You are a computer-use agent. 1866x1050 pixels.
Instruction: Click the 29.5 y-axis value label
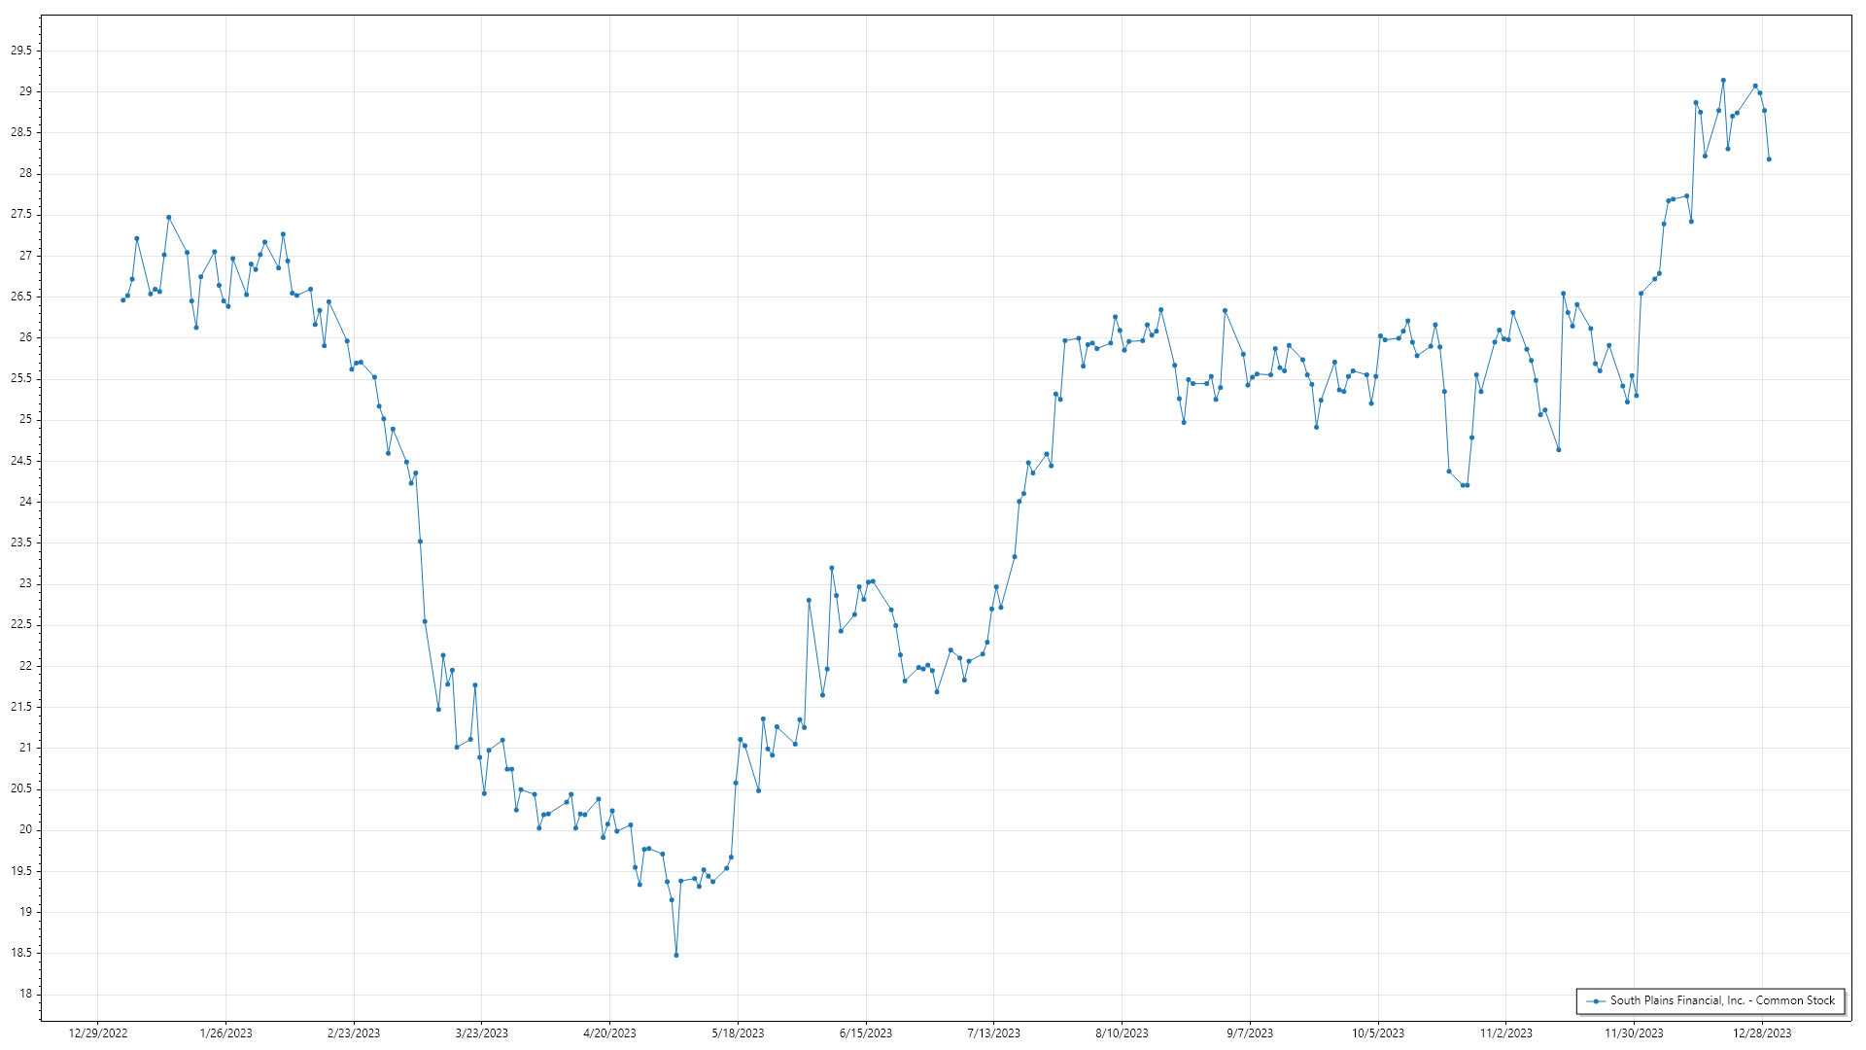coord(21,51)
